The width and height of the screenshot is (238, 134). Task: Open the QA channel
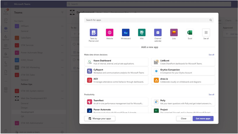[x=22, y=116]
